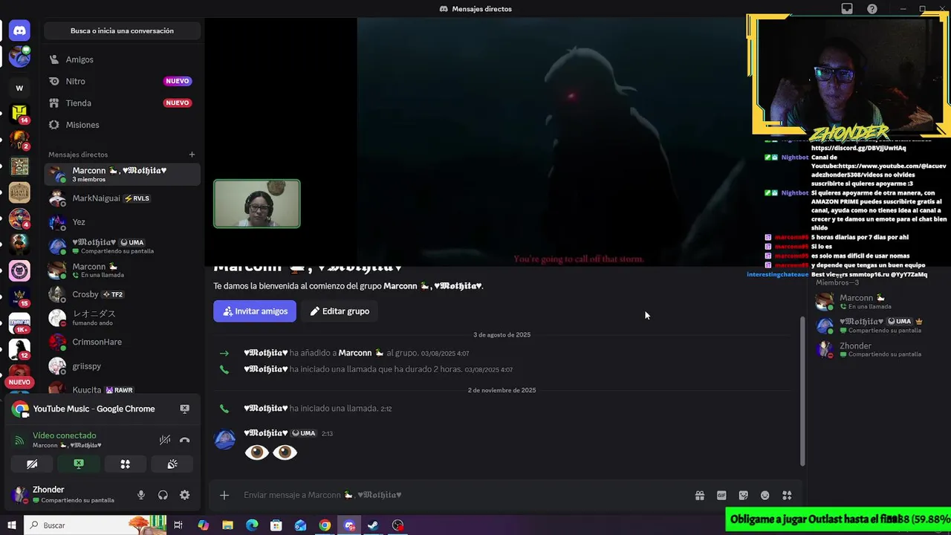Viewport: 951px width, 535px height.
Task: Open Microsoft Edge on taskbar
Action: [252, 525]
